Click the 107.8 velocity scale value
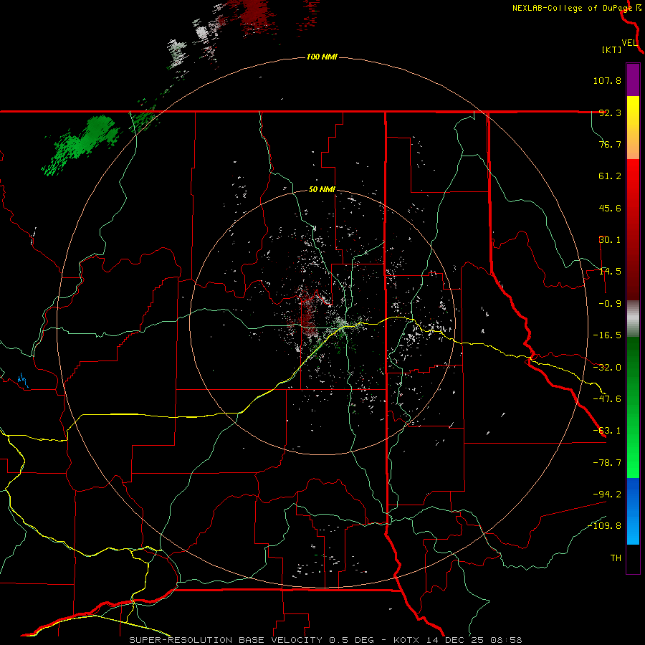Screen dimensions: 645x645 click(607, 80)
